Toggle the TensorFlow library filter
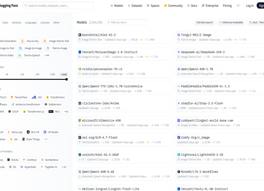Screen dimensions: 264x191 tap(19, 97)
